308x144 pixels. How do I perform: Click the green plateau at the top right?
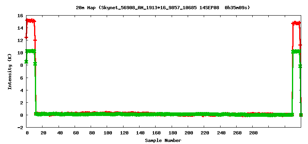coord(296,52)
